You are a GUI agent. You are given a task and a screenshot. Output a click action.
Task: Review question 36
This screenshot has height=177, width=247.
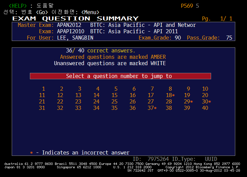click(x=133, y=108)
